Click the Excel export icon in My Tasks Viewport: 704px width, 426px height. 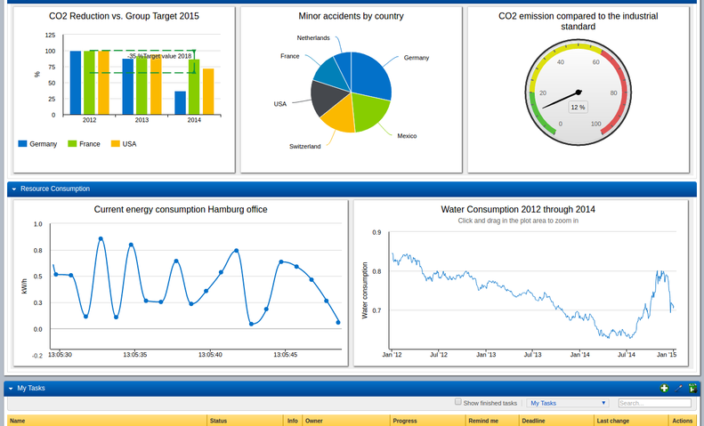click(692, 389)
